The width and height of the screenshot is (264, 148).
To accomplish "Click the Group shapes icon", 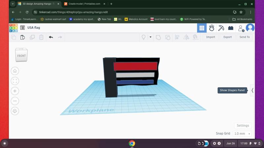I will coord(158,37).
